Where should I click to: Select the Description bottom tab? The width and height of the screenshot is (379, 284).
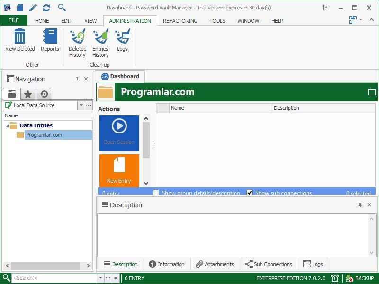[x=121, y=264]
